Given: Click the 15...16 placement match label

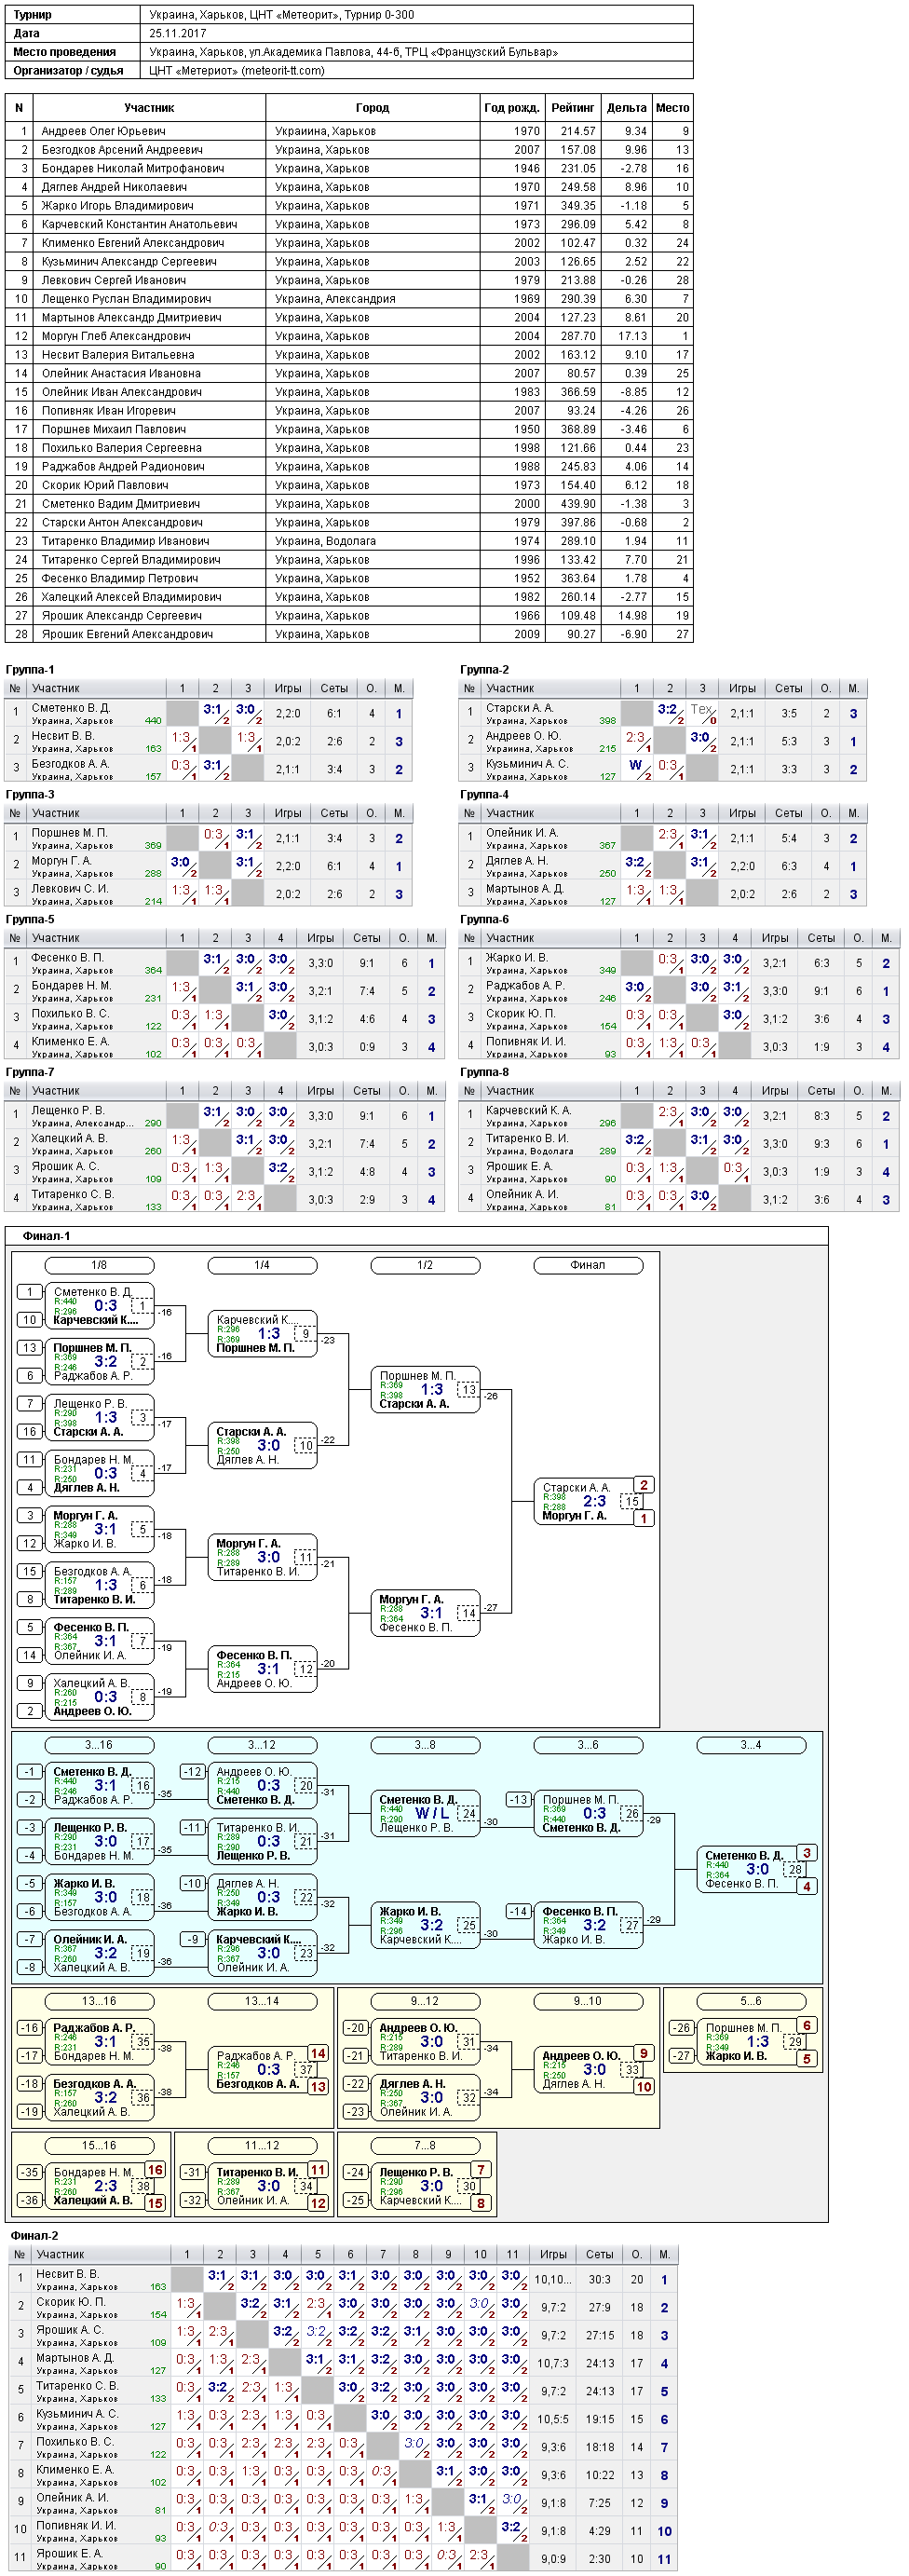Looking at the screenshot, I should click(99, 2145).
